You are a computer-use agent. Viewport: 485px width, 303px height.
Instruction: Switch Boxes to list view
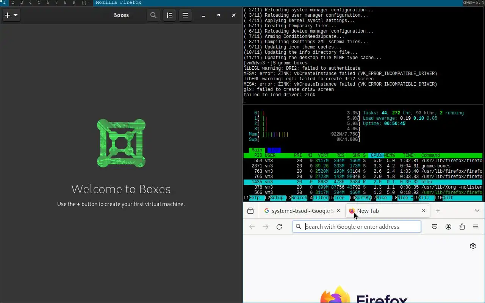tap(169, 15)
